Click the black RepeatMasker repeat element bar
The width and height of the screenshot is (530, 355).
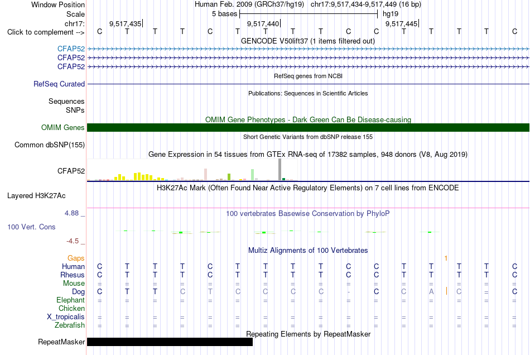[x=170, y=342]
